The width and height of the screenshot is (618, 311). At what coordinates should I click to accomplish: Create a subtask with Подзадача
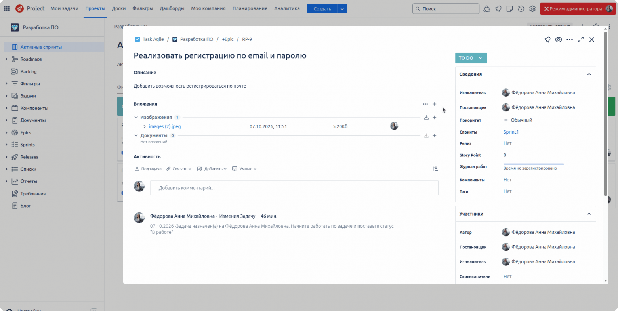[x=148, y=169]
